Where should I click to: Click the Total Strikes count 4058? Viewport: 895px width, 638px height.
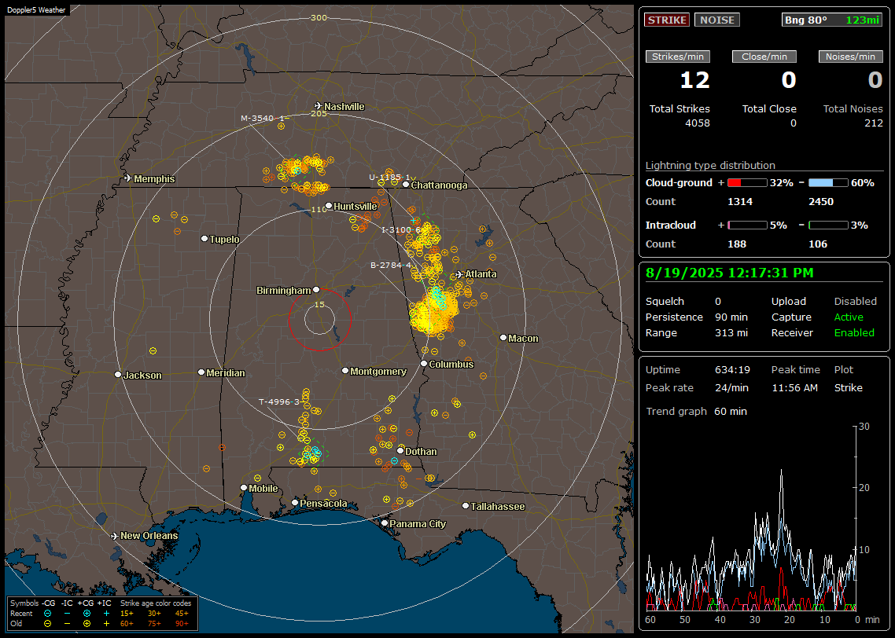tap(698, 123)
